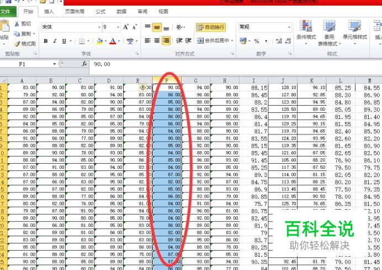Screen dimensions: 382x270
Task: Switch to the Insert (插入) tab
Action: [x=49, y=12]
